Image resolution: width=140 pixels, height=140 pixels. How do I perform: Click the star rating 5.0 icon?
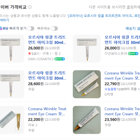(x=29, y=54)
